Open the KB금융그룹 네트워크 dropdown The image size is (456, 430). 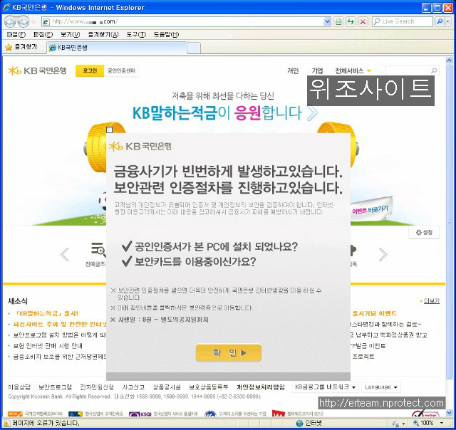click(x=325, y=387)
